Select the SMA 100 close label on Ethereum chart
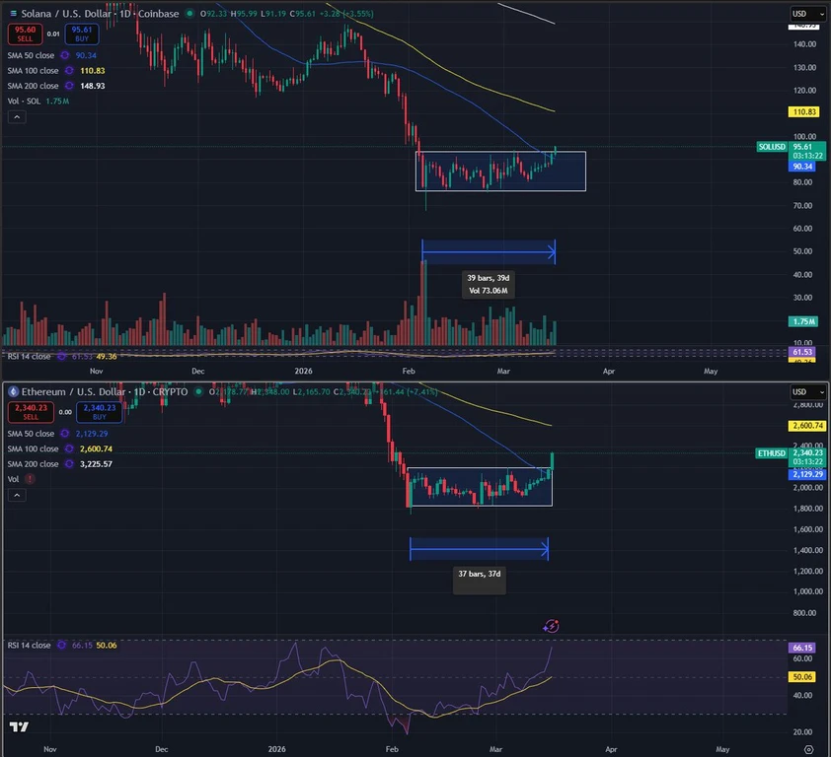The width and height of the screenshot is (831, 757). coord(33,448)
